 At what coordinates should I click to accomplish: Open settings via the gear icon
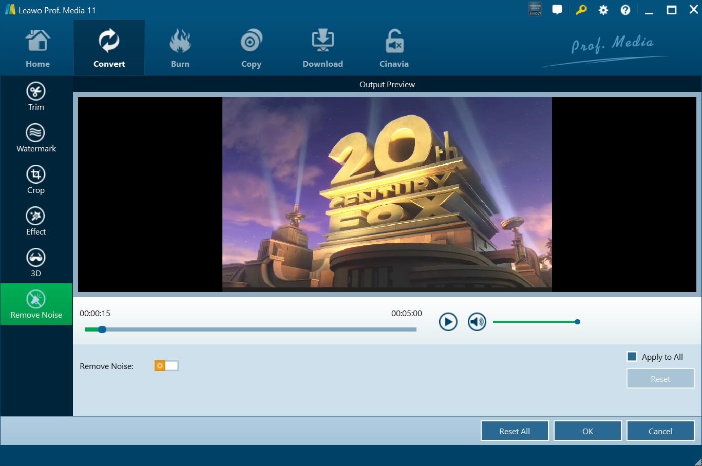(x=603, y=10)
